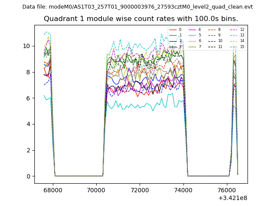Click the magenta solid line for module 4
Image resolution: width=275 pixels, height=206 pixels.
[x=195, y=30]
